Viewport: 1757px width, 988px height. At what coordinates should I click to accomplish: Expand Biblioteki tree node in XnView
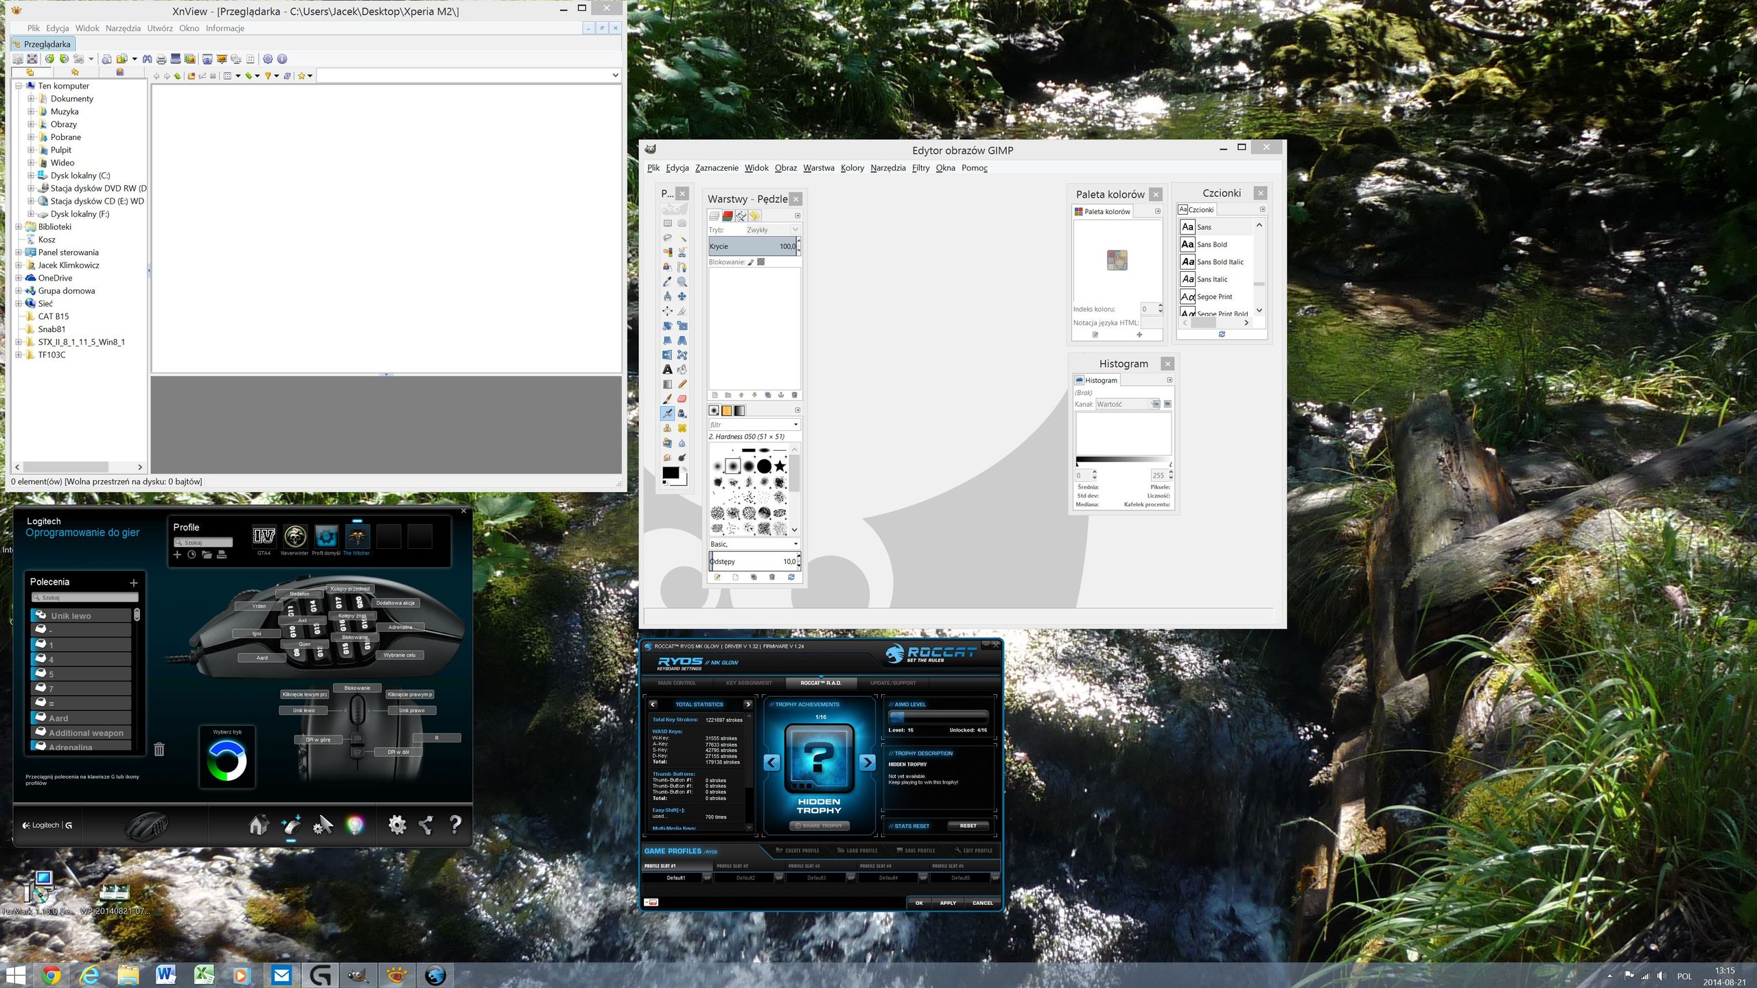(x=19, y=226)
